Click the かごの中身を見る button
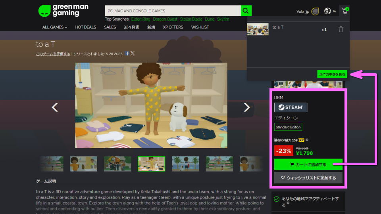The width and height of the screenshot is (381, 214). 332,74
